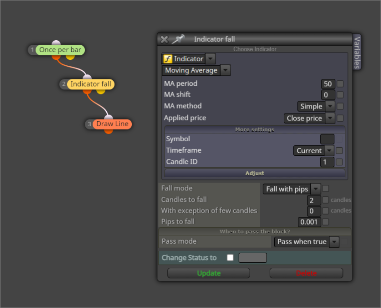The height and width of the screenshot is (308, 381).
Task: Click the green Update button
Action: 209,273
